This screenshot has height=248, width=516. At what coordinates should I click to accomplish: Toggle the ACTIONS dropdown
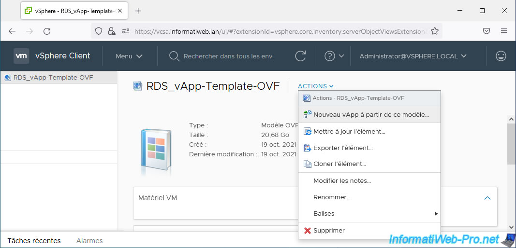click(316, 86)
